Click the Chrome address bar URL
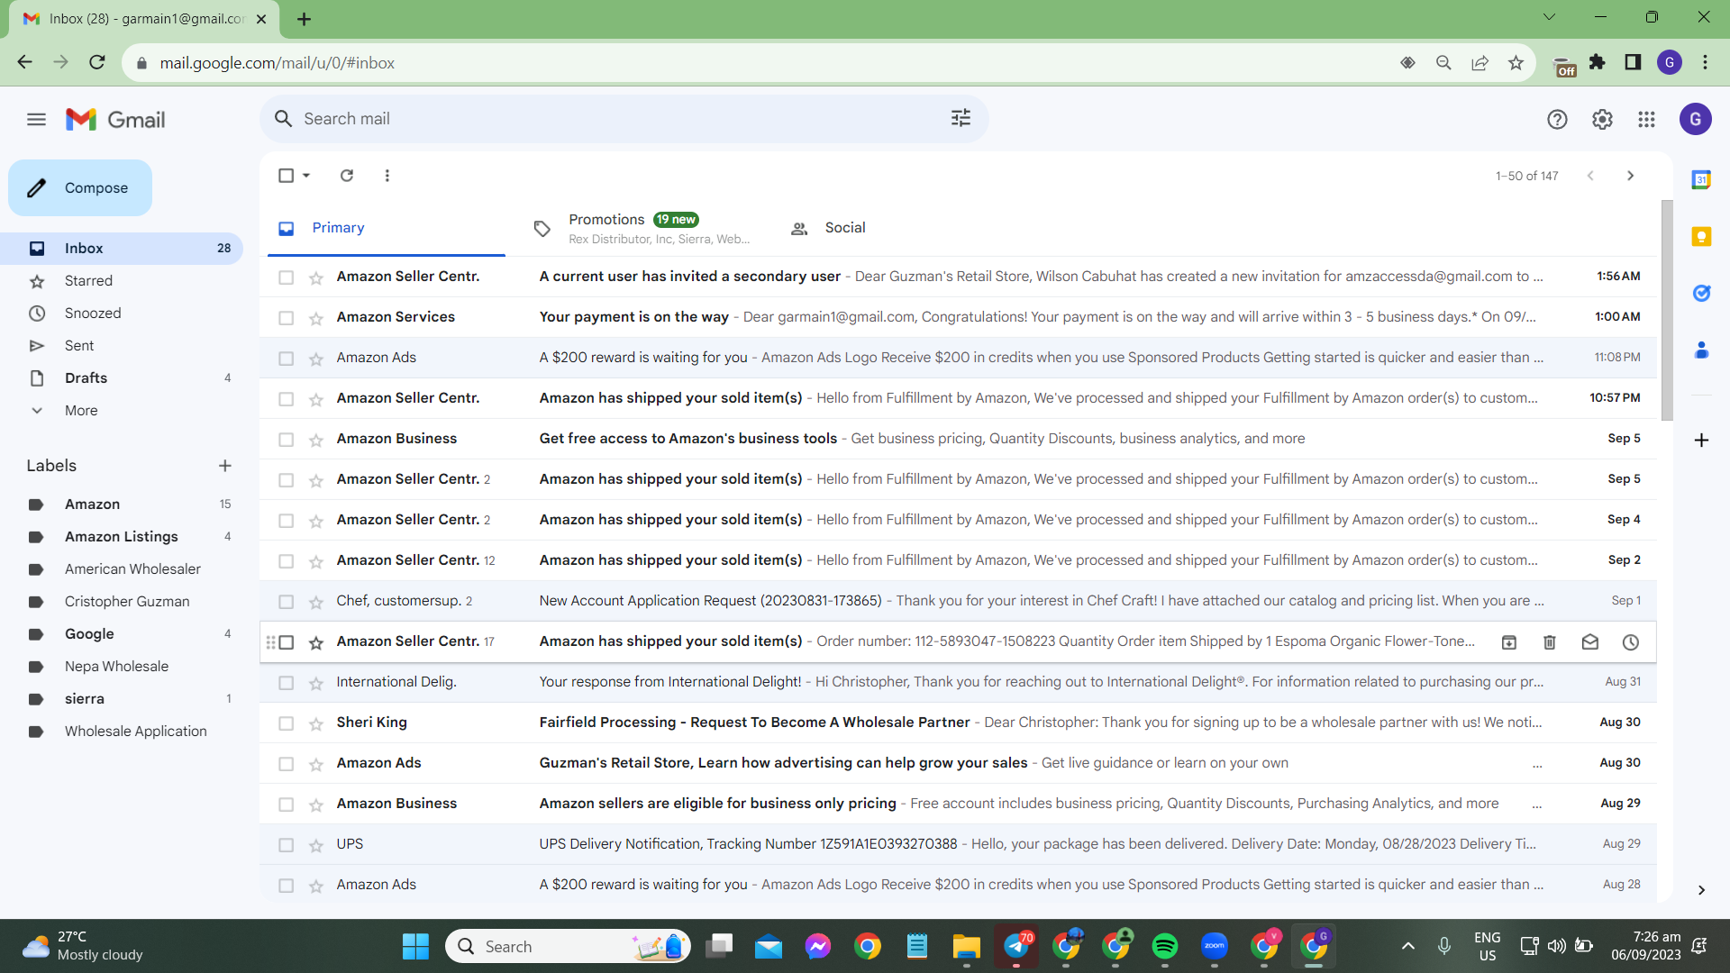This screenshot has height=973, width=1730. pos(277,63)
